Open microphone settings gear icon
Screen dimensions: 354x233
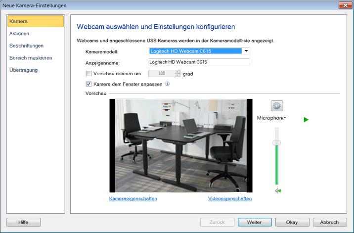276,105
